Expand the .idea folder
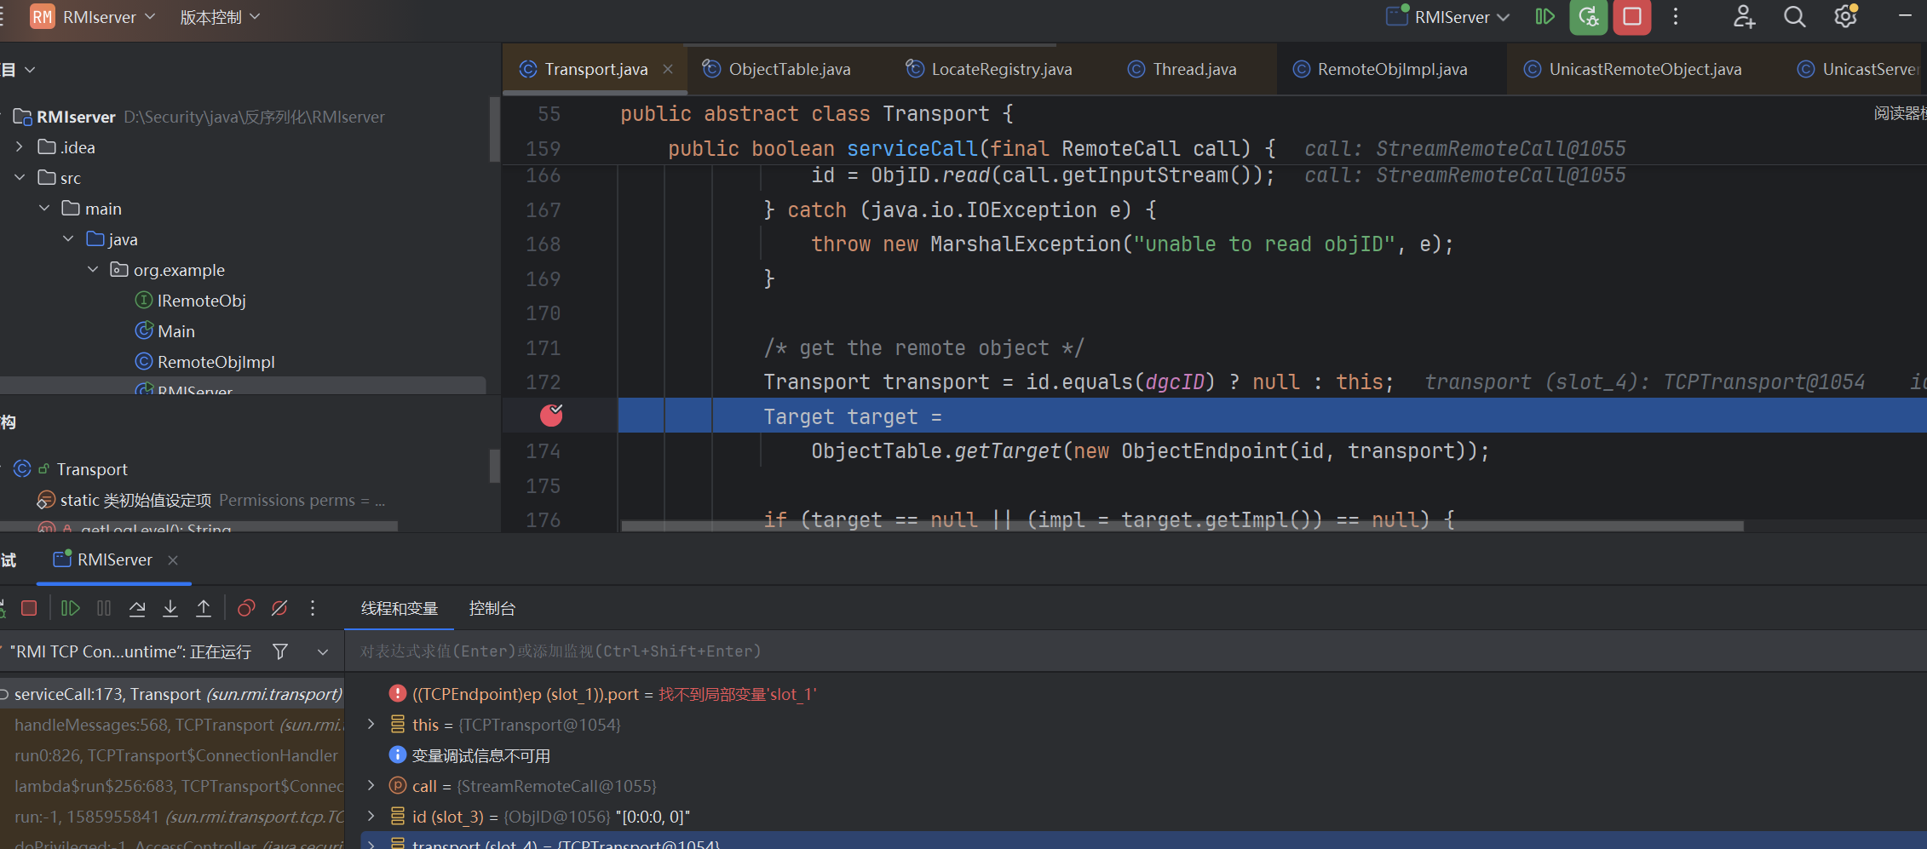Viewport: 1927px width, 849px height. point(20,147)
